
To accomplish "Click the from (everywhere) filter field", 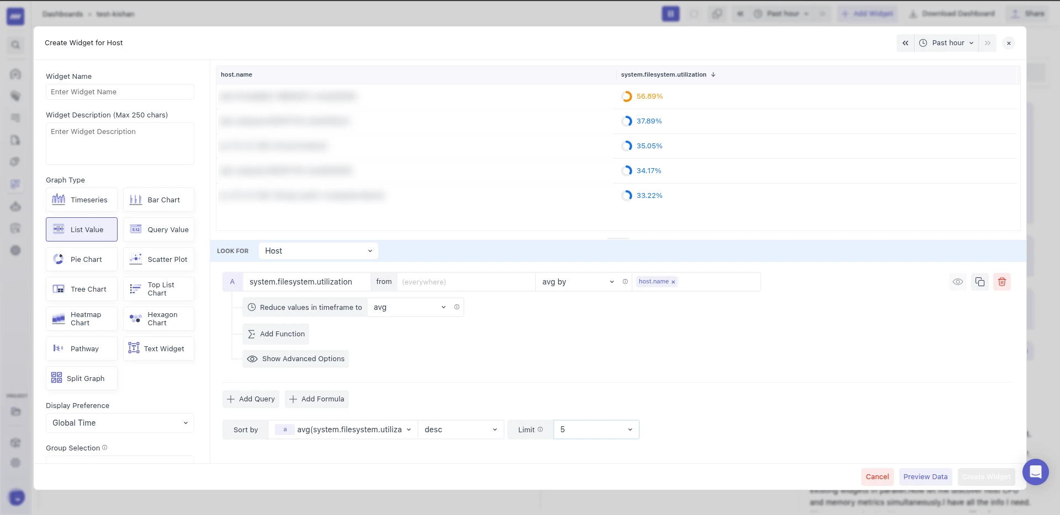I will pos(465,282).
